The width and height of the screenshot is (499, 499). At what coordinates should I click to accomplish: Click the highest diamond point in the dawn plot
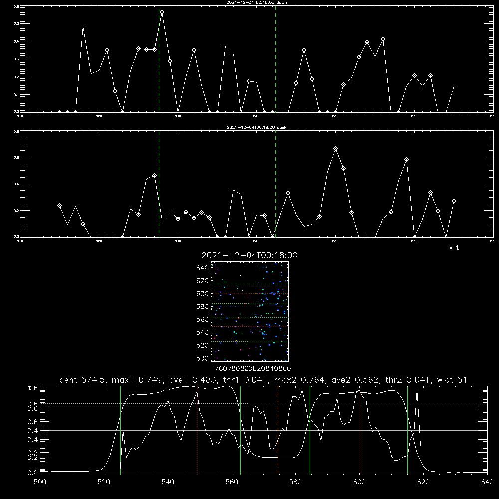[162, 12]
